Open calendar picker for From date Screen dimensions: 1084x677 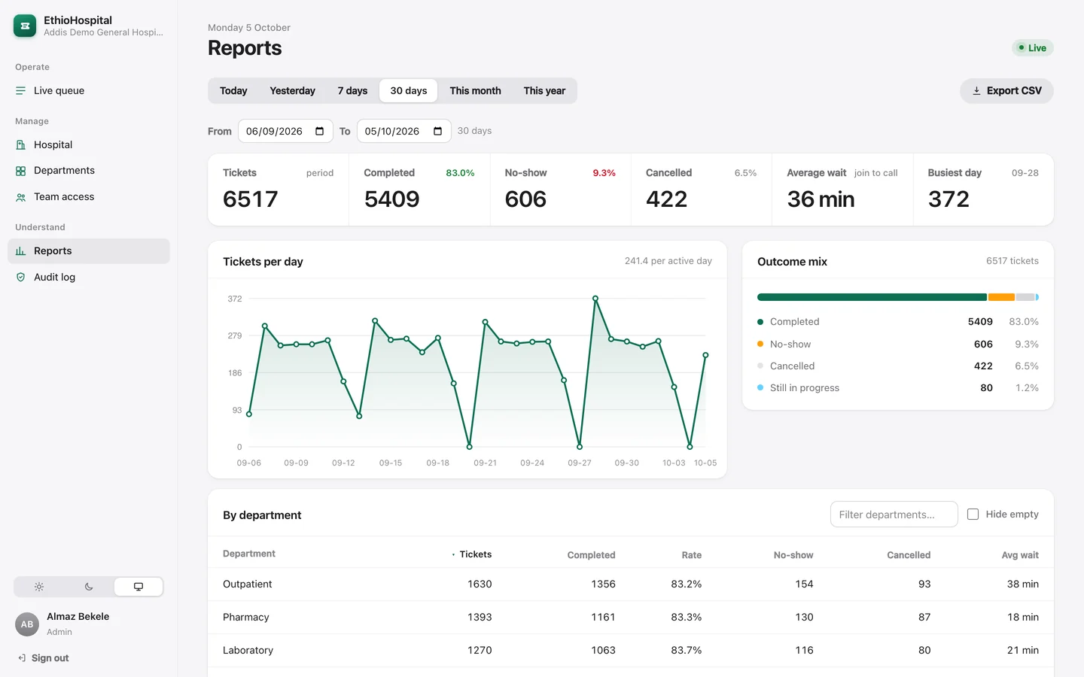point(319,131)
